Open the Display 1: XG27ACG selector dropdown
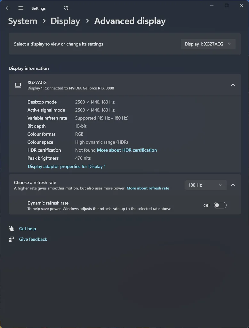 [x=208, y=44]
